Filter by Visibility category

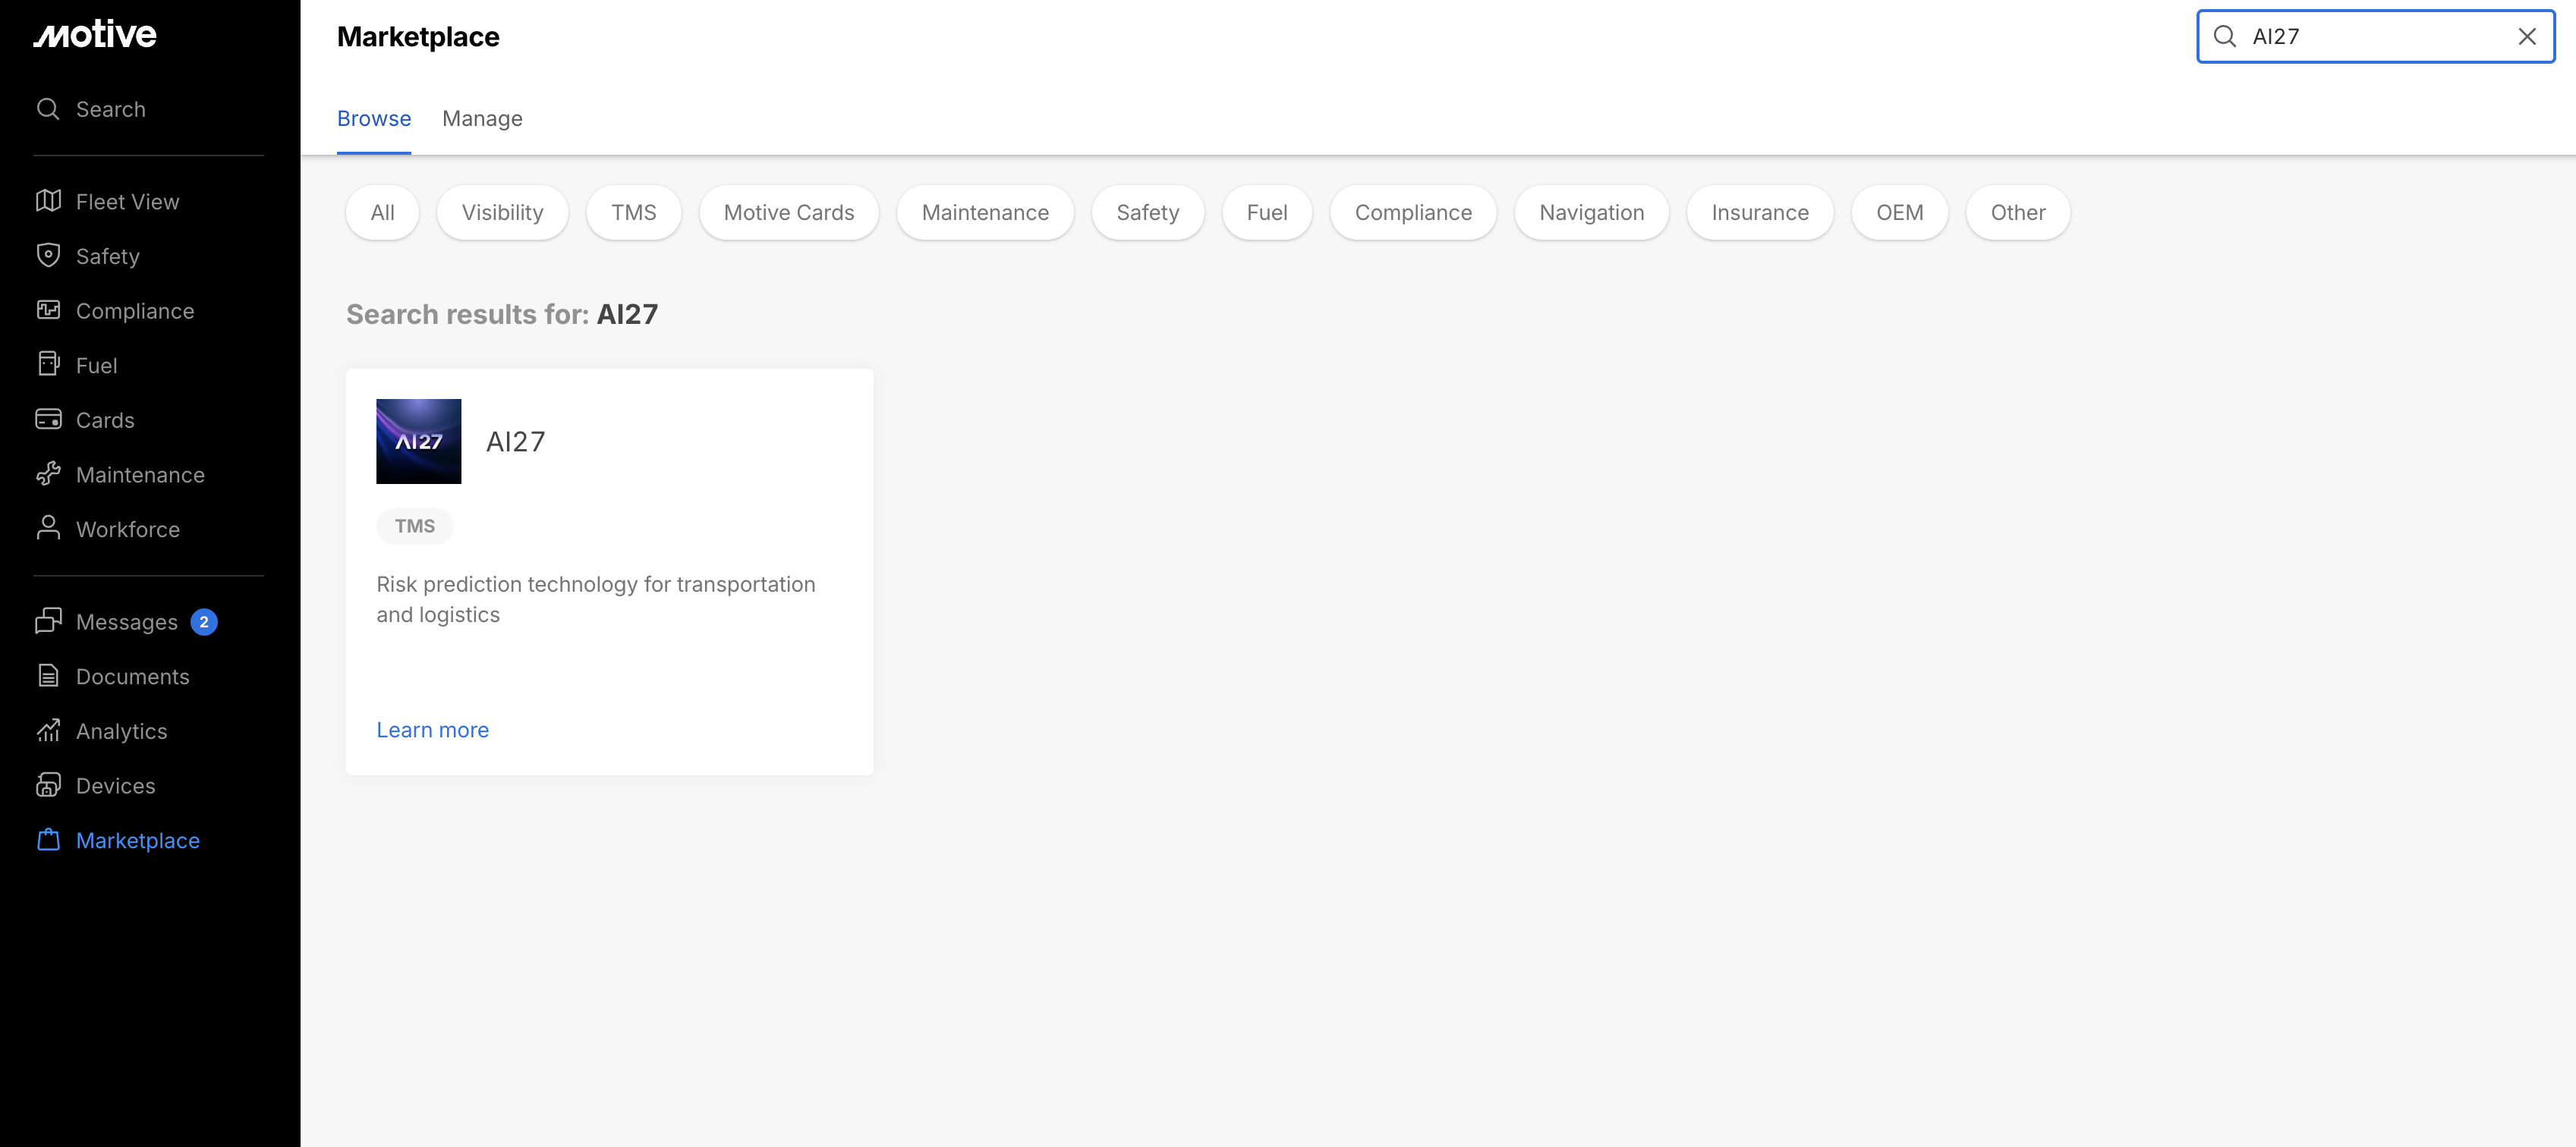coord(502,212)
